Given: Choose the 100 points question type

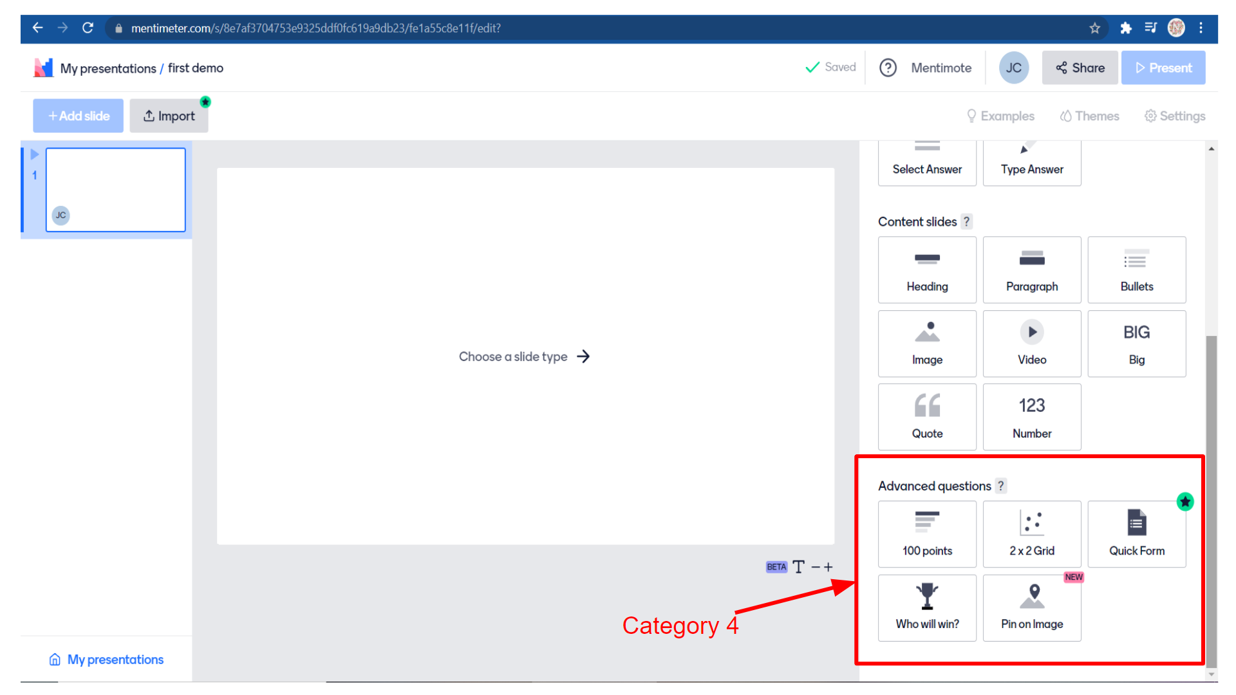Looking at the screenshot, I should click(x=927, y=534).
